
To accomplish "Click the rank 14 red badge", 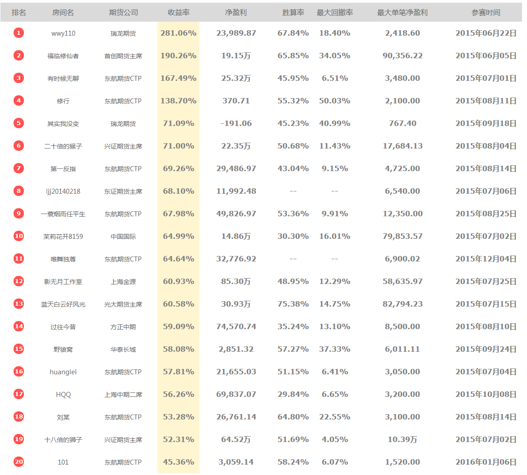I will 19,326.
